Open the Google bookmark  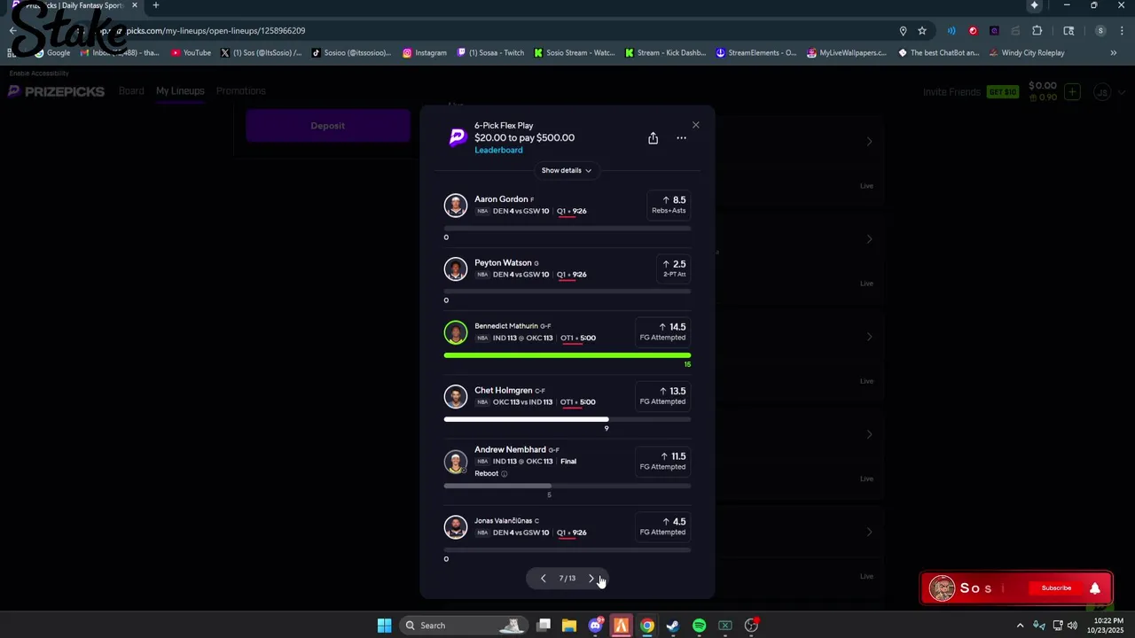[x=52, y=53]
